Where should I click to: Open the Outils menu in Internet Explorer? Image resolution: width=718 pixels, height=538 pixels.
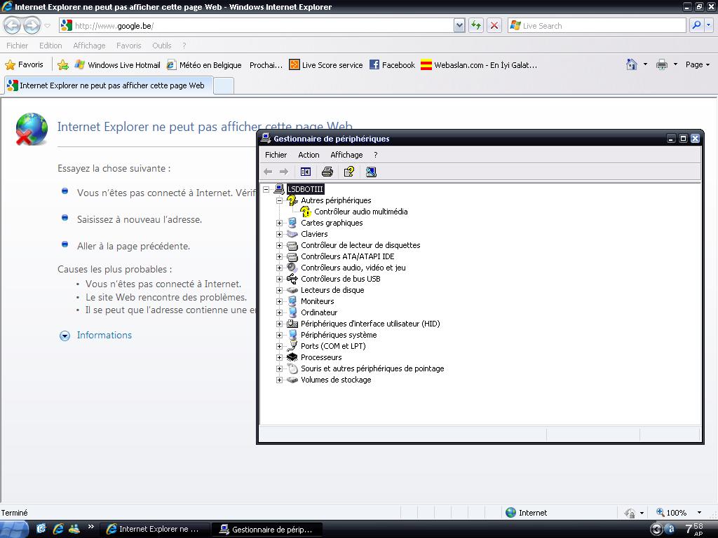click(161, 46)
